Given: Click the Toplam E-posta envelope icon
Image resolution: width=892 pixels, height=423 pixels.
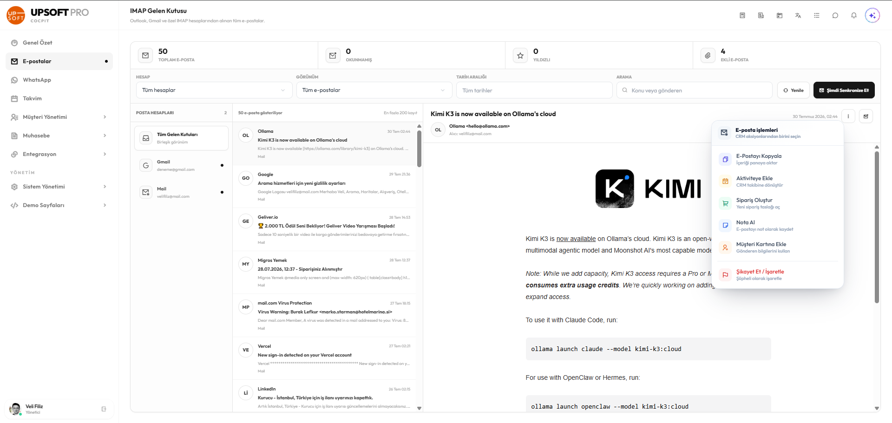Looking at the screenshot, I should [x=145, y=55].
